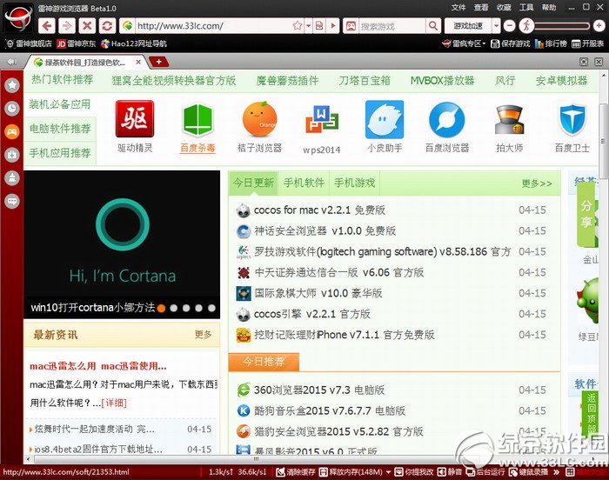The height and width of the screenshot is (480, 609).
Task: Click 保存游戏 in the toolbar
Action: coord(511,43)
